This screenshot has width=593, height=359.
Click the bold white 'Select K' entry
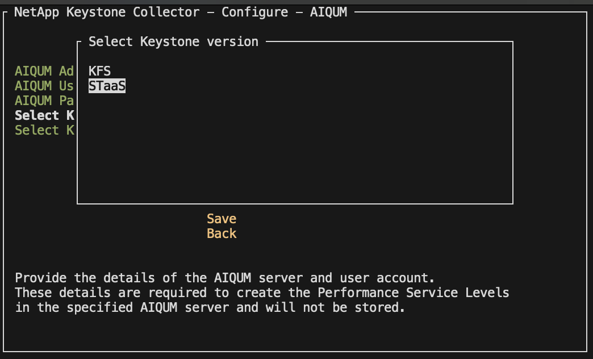44,115
